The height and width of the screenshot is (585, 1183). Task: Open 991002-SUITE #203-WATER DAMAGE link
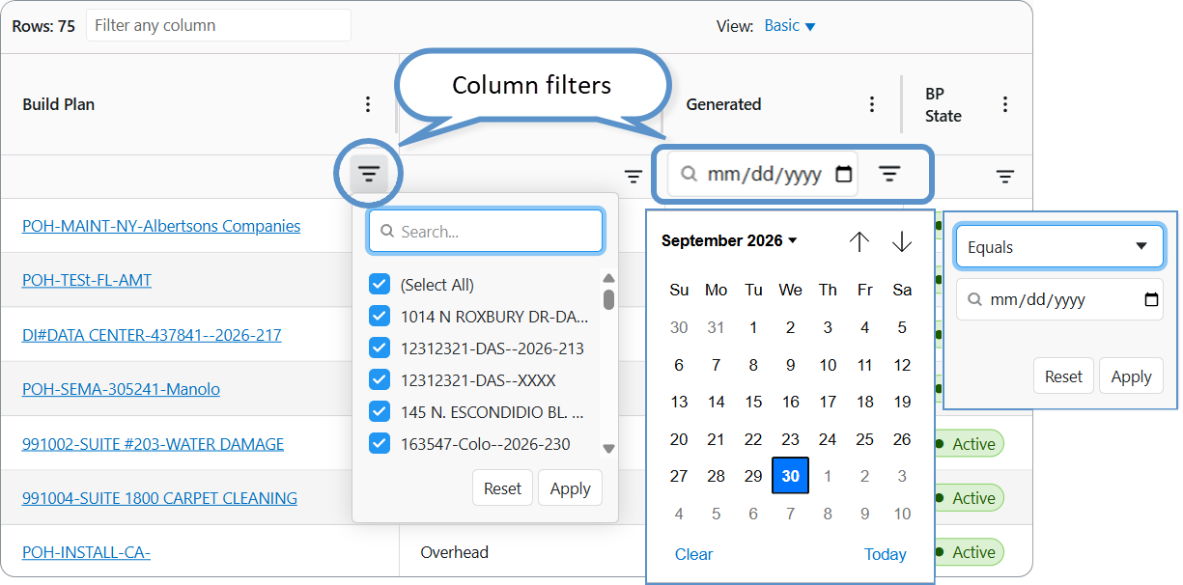click(153, 444)
